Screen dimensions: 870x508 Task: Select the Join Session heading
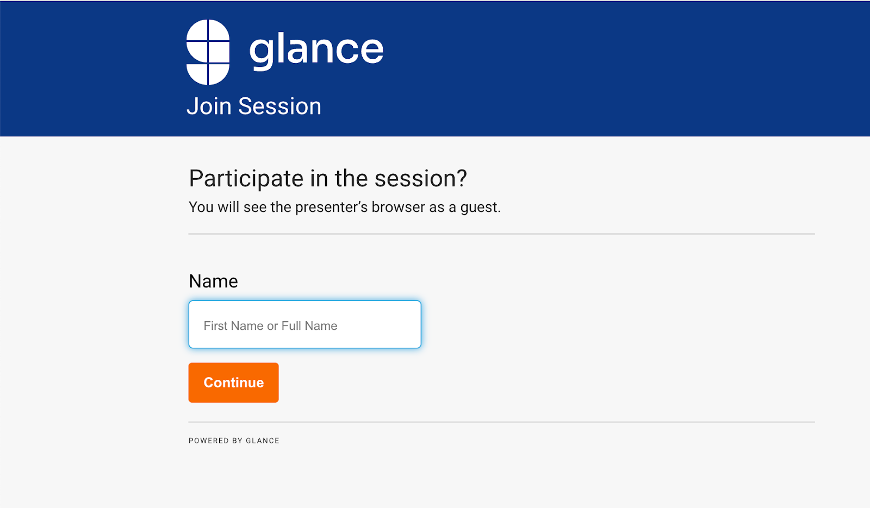click(254, 106)
